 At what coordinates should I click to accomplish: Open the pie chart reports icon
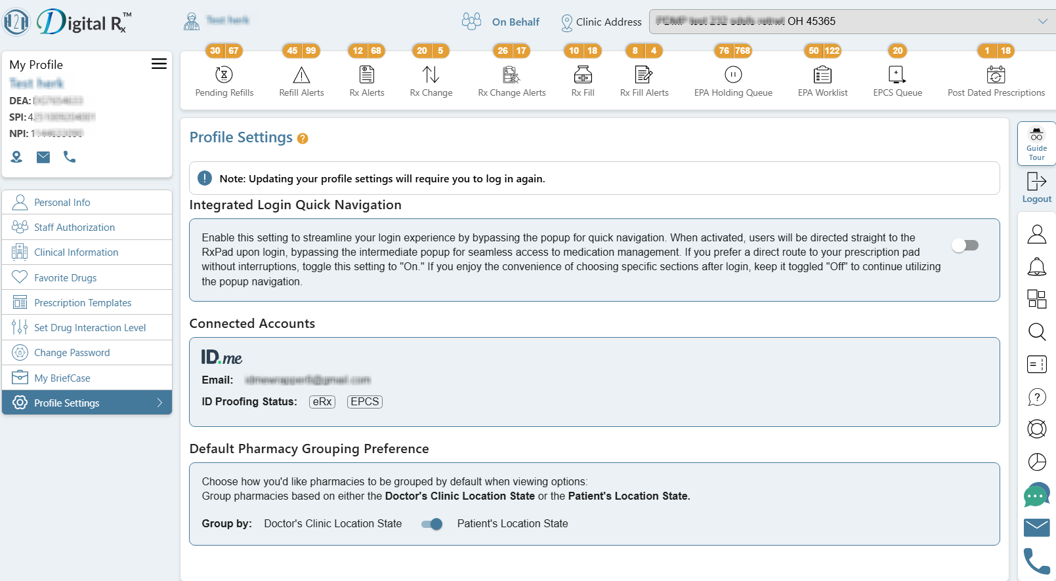point(1037,462)
